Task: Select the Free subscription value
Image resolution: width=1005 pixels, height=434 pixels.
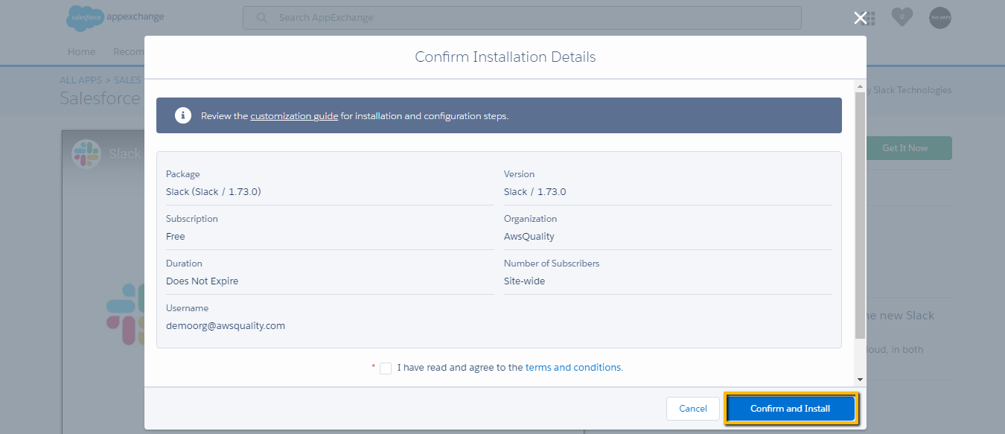Action: (x=176, y=237)
